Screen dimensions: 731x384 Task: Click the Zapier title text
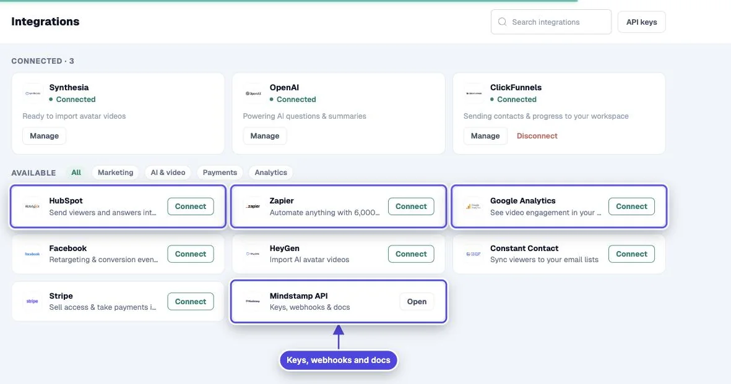[282, 200]
